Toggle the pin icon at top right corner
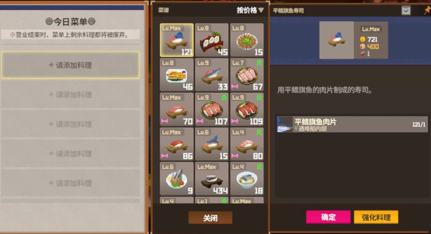Screen dimensions: 431x234 point(427,10)
